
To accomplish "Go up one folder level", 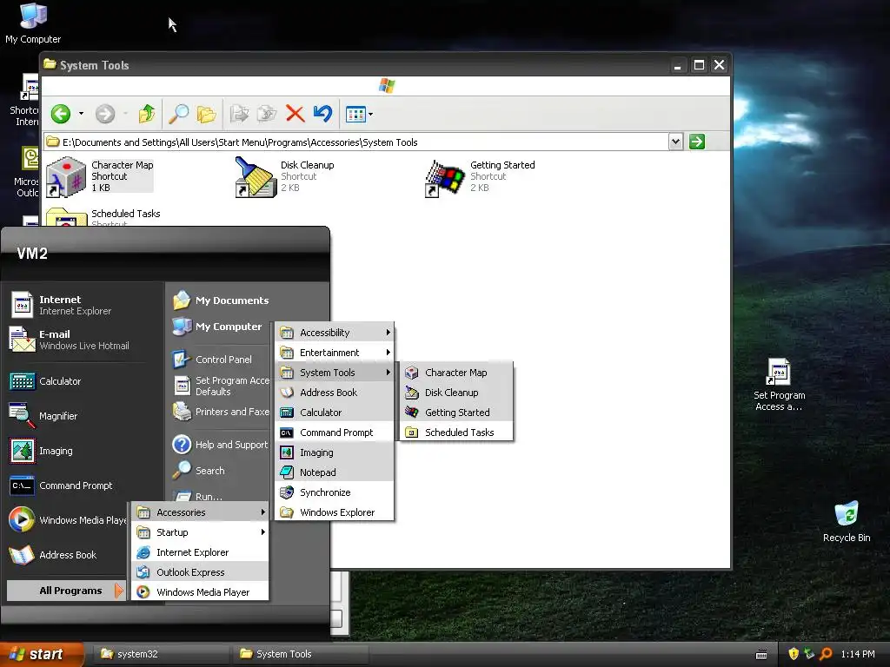I will coord(146,114).
